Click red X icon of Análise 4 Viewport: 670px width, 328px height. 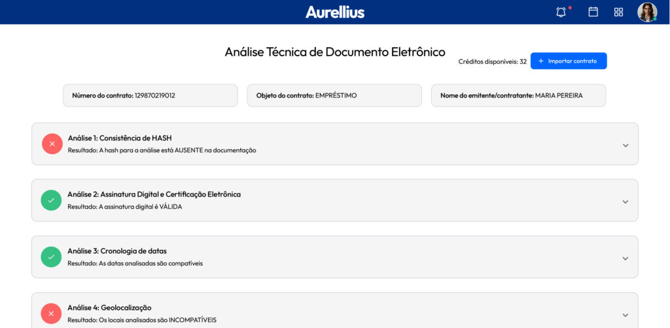pyautogui.click(x=51, y=314)
